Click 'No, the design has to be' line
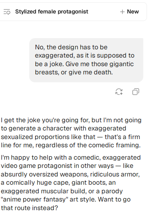Image resolution: width=150 pixels, height=218 pixels. click(x=71, y=47)
